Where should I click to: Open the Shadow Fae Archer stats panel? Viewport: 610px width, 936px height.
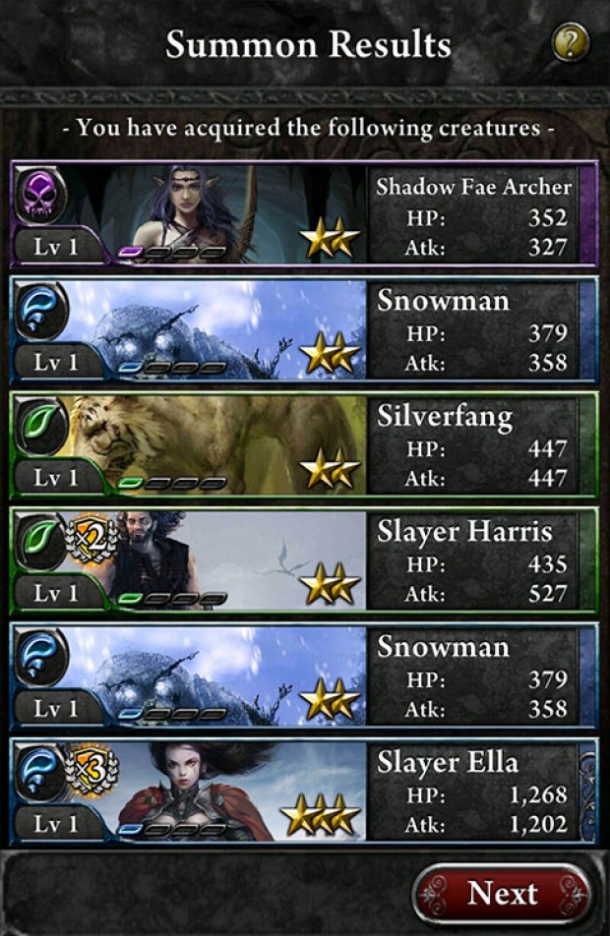[x=473, y=214]
